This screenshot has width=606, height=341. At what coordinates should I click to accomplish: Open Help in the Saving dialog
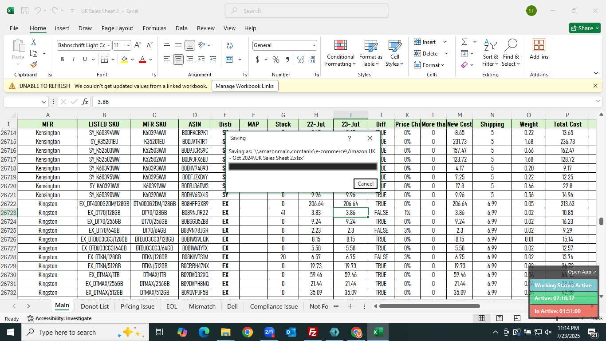coord(350,138)
